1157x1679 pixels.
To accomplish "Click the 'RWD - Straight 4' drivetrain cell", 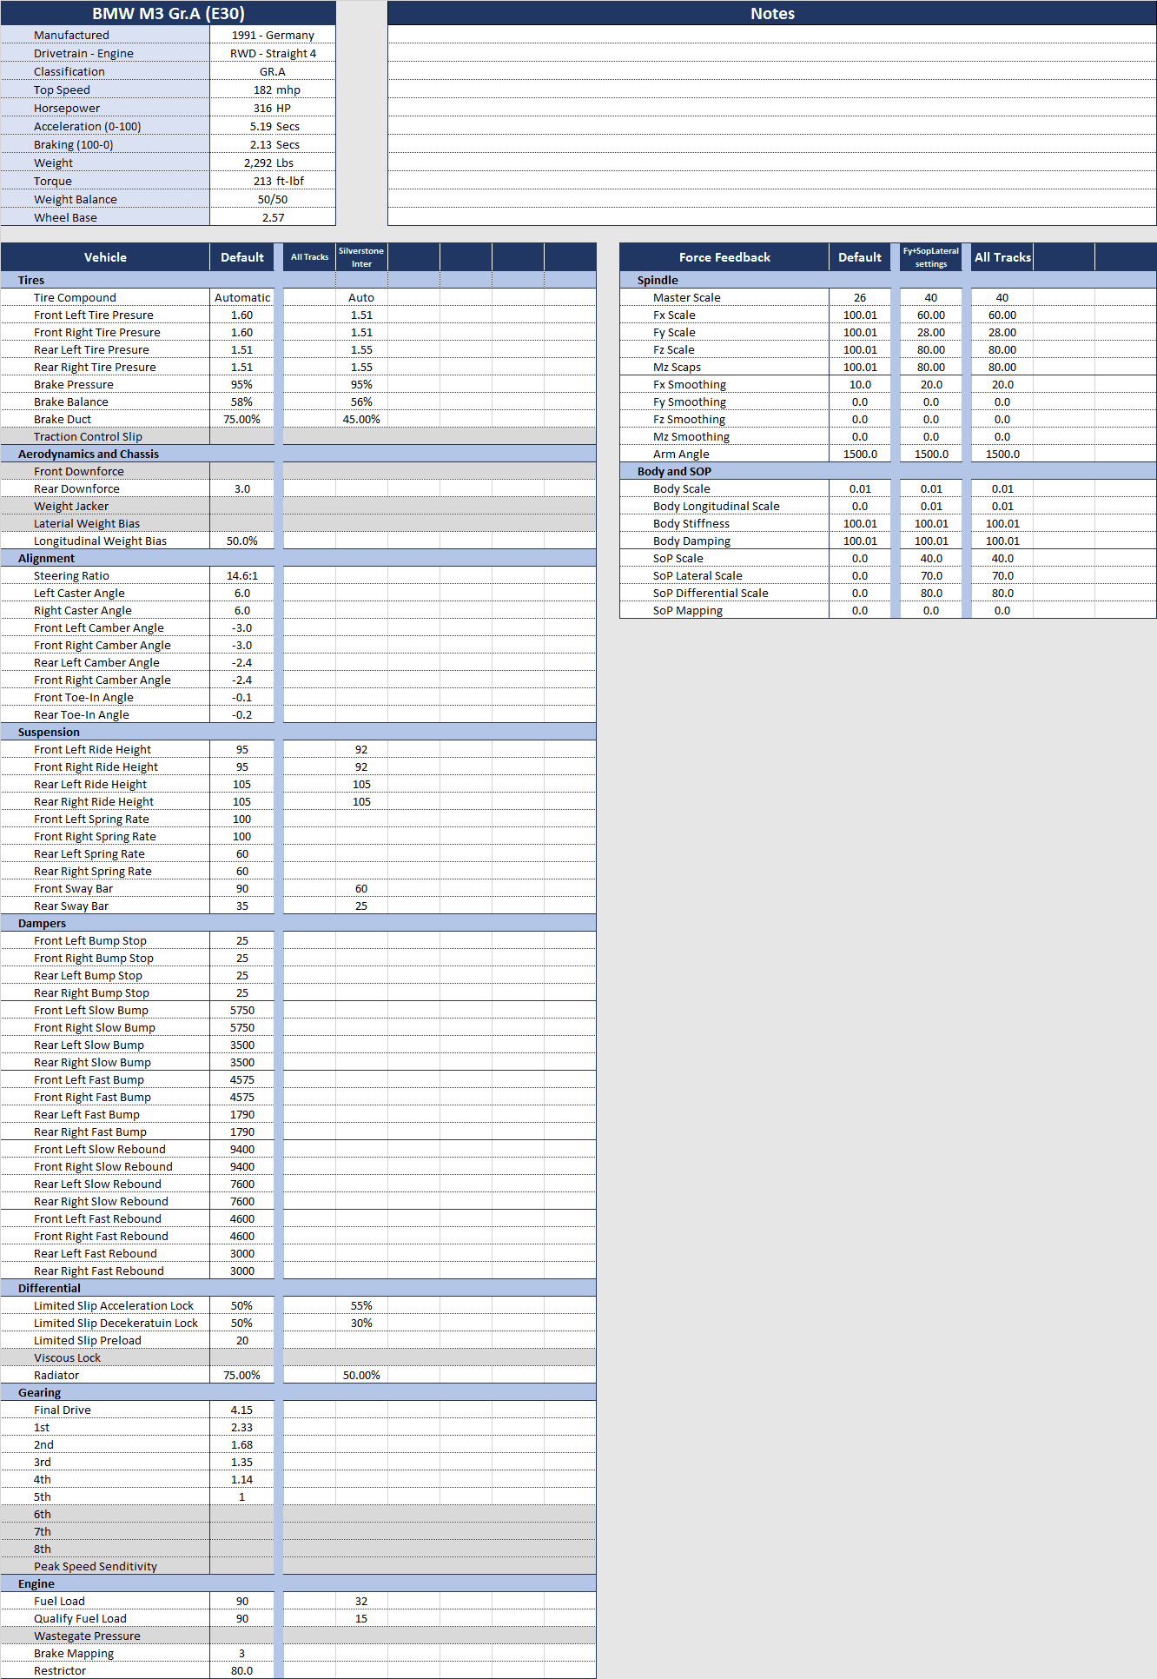I will 273,53.
